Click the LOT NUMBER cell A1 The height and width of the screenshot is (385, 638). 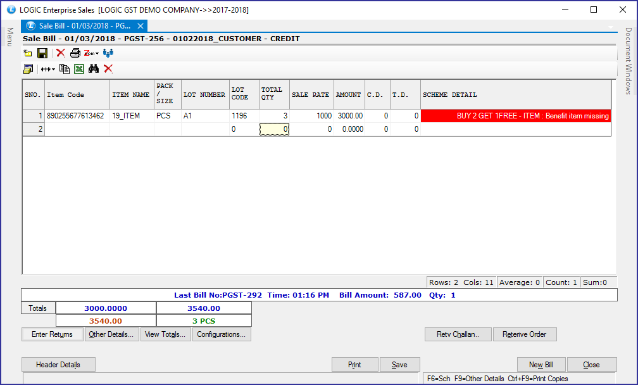pos(206,116)
